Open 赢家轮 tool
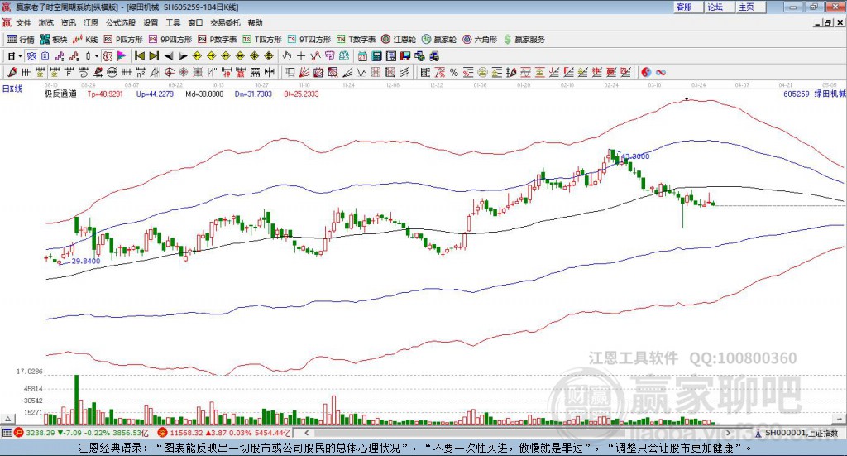This screenshot has height=456, width=847. click(x=439, y=40)
